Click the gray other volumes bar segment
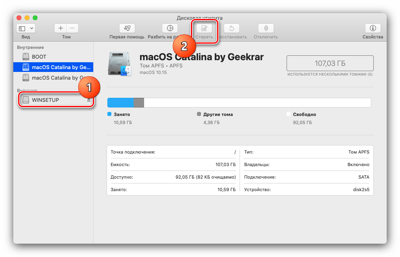The image size is (400, 257). tap(139, 103)
